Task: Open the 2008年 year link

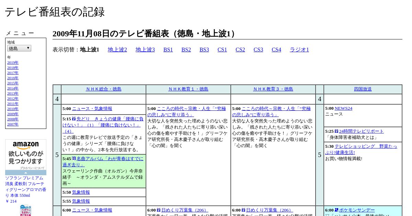Action: (x=13, y=119)
